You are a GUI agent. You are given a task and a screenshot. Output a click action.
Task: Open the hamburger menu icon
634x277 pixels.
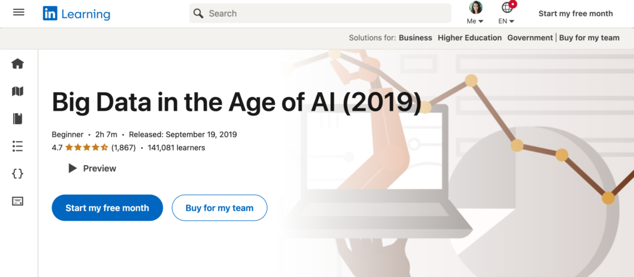(x=19, y=12)
